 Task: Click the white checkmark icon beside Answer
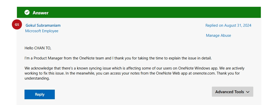click(x=27, y=12)
